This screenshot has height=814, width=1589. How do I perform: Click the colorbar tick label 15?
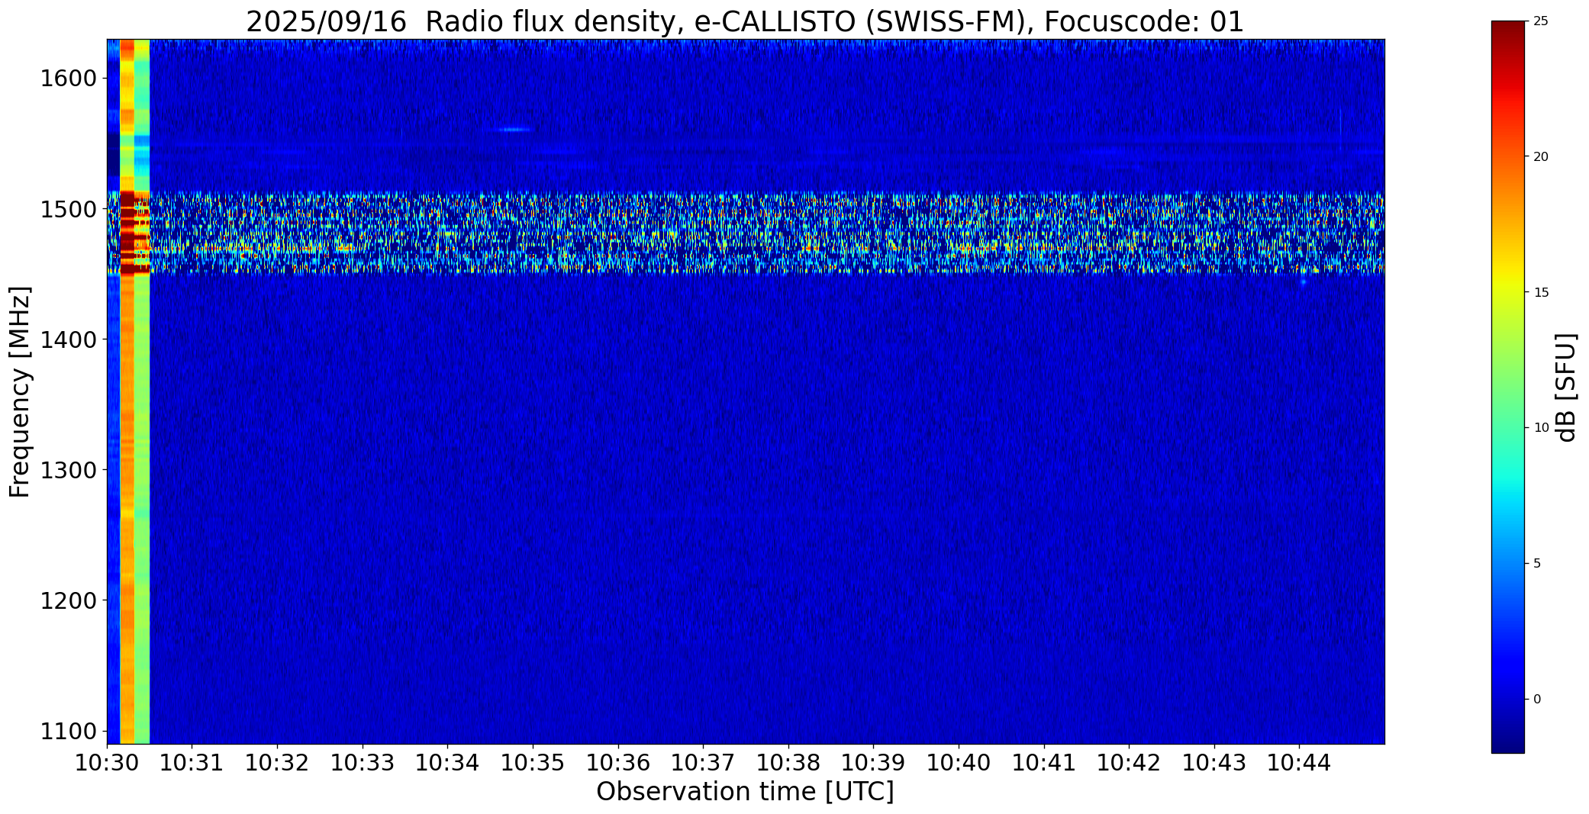tap(1541, 292)
